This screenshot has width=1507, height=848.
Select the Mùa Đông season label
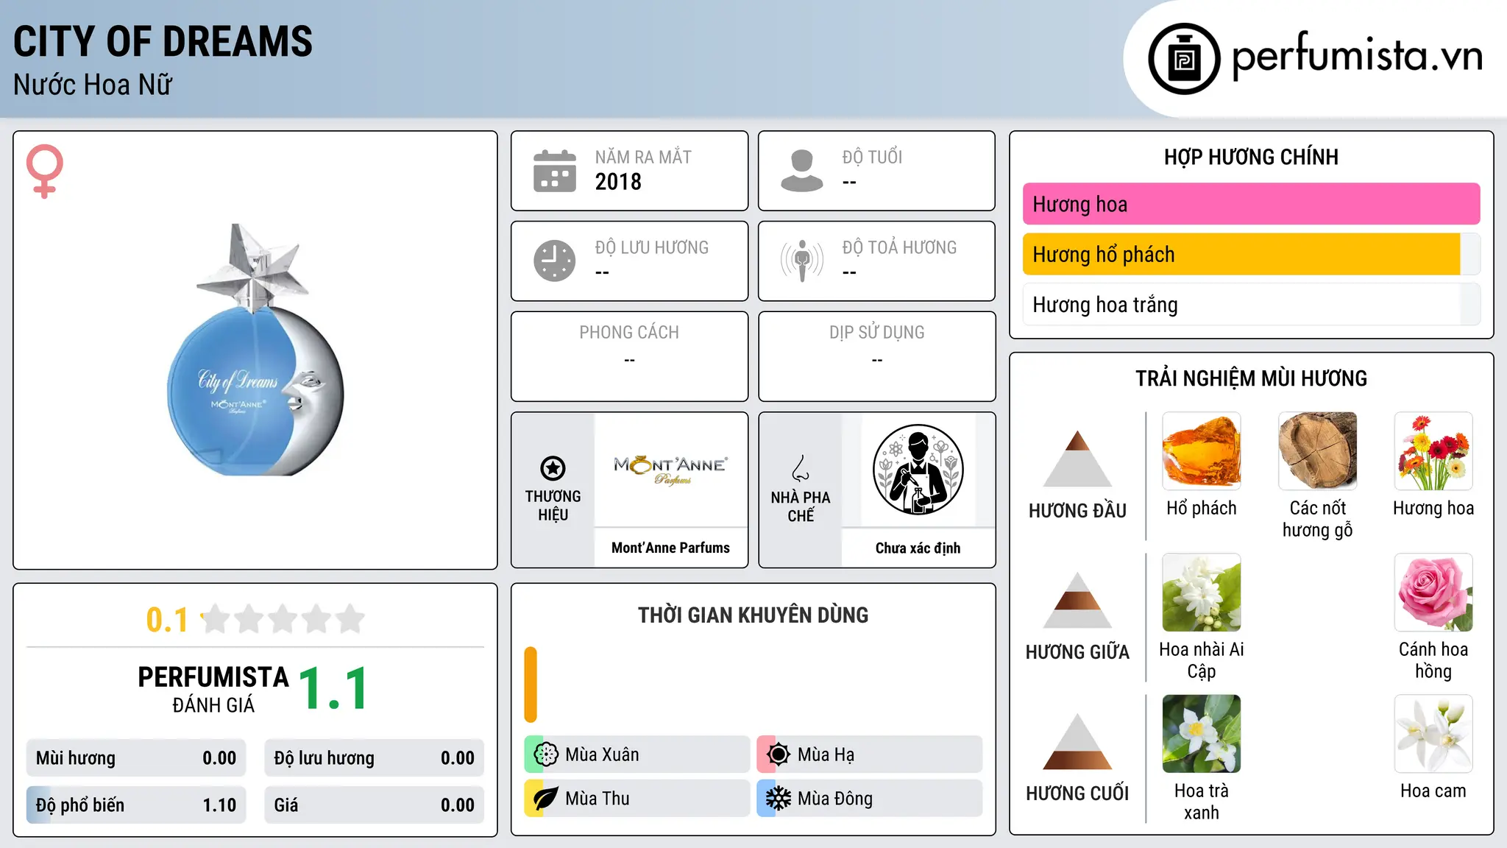[835, 799]
